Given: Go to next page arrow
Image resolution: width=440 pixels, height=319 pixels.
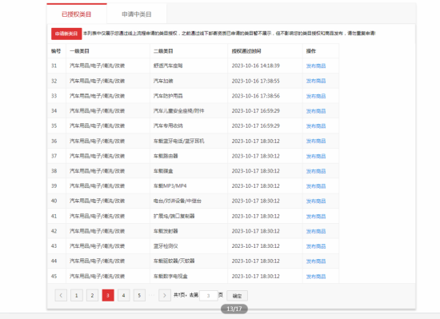Looking at the screenshot, I should point(165,296).
